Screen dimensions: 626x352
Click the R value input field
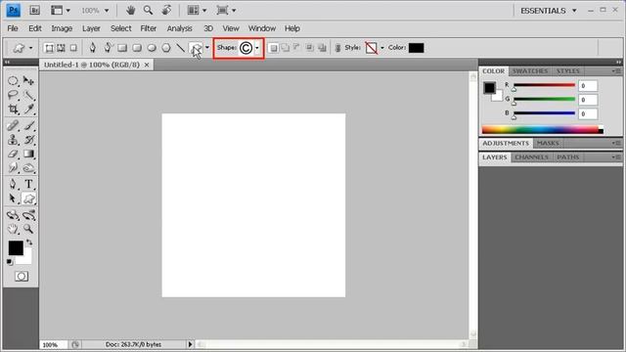588,86
